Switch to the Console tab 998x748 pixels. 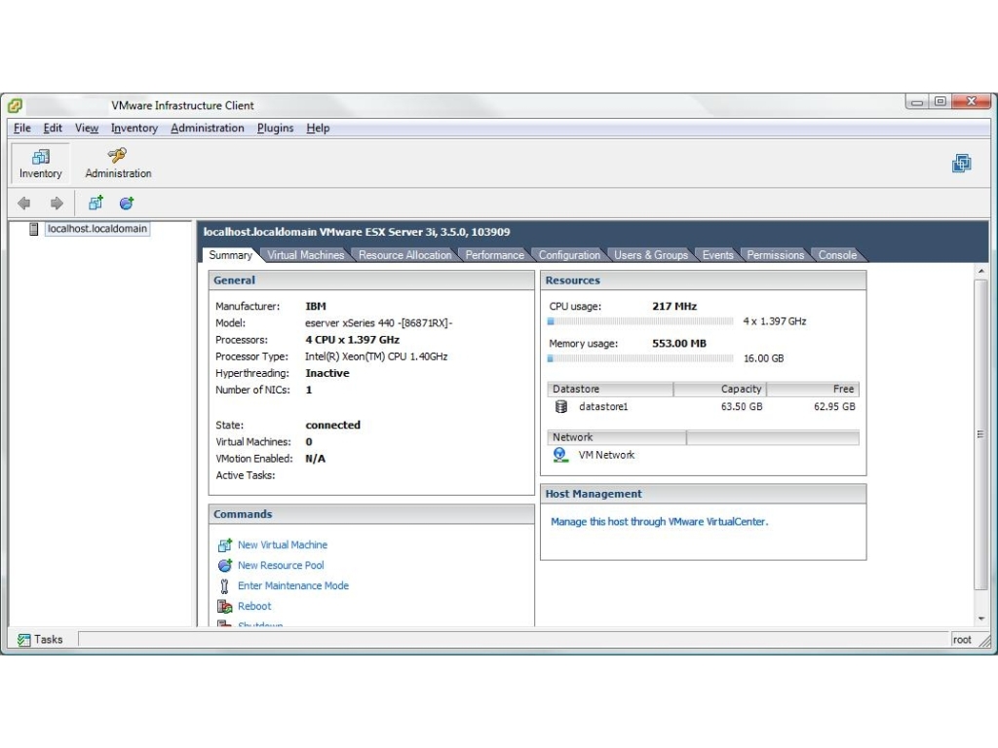point(837,255)
